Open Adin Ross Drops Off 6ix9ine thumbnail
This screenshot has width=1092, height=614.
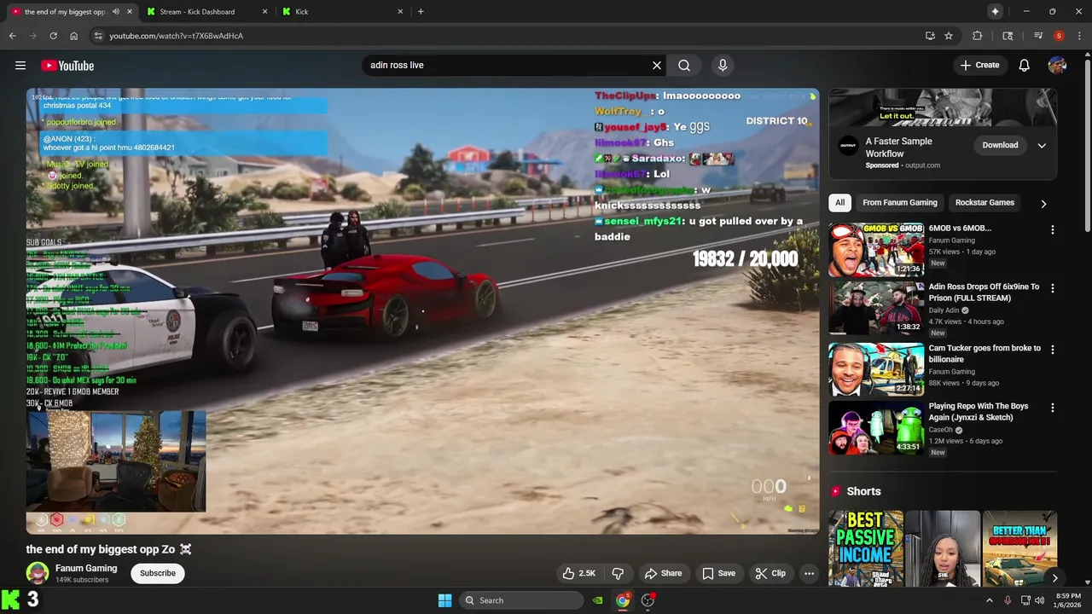pos(876,309)
